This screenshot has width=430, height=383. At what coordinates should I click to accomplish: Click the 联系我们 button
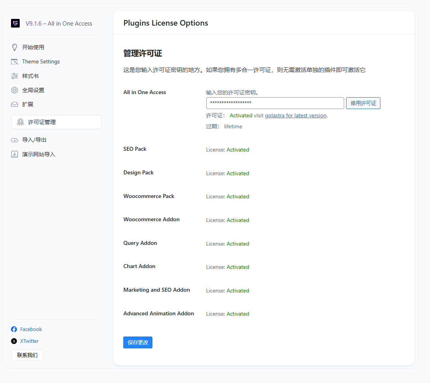click(x=27, y=355)
